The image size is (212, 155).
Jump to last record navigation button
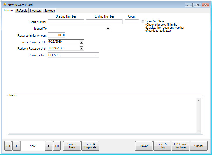[57, 146]
